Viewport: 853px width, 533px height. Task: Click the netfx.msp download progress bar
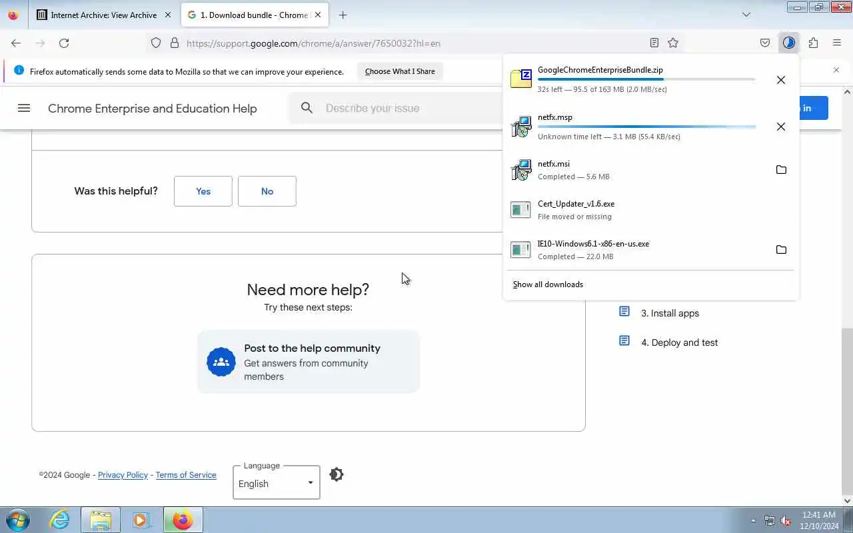pos(646,127)
